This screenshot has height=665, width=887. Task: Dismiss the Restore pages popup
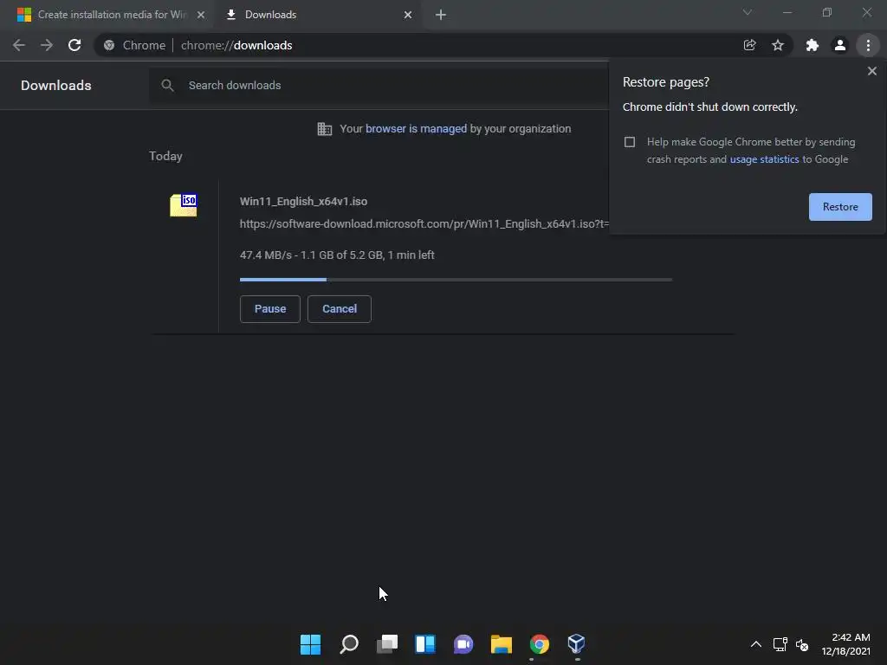point(872,71)
